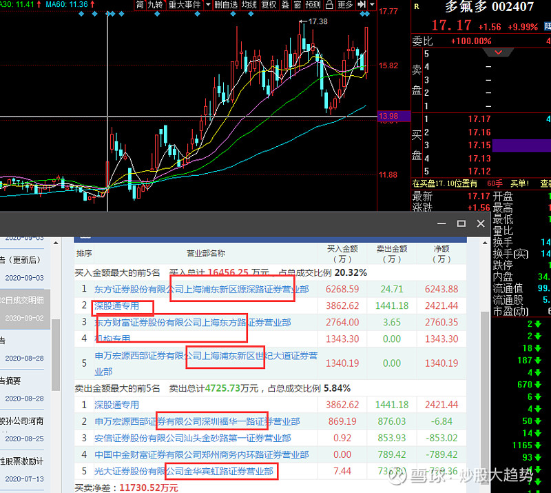Click 删自选 to remove from watchlist
This screenshot has height=493, width=551.
point(226,5)
